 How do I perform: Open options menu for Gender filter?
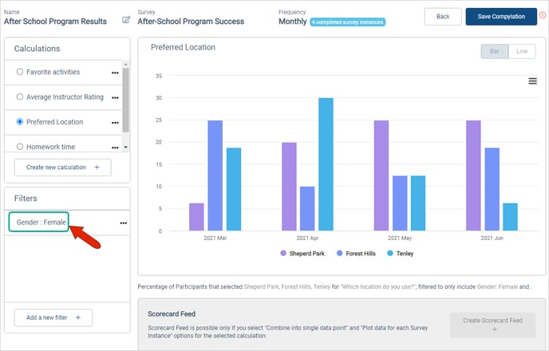tap(123, 223)
